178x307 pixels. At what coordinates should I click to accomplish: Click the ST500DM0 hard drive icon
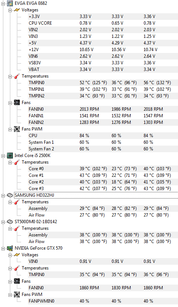10,222
